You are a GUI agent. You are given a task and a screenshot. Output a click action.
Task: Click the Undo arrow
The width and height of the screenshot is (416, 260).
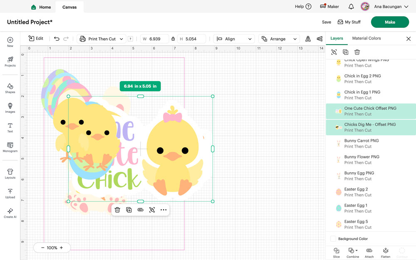[x=57, y=39]
